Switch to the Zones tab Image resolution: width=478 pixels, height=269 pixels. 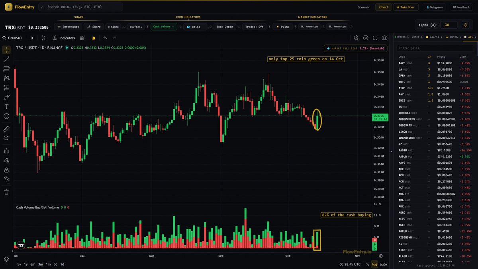[x=416, y=37]
